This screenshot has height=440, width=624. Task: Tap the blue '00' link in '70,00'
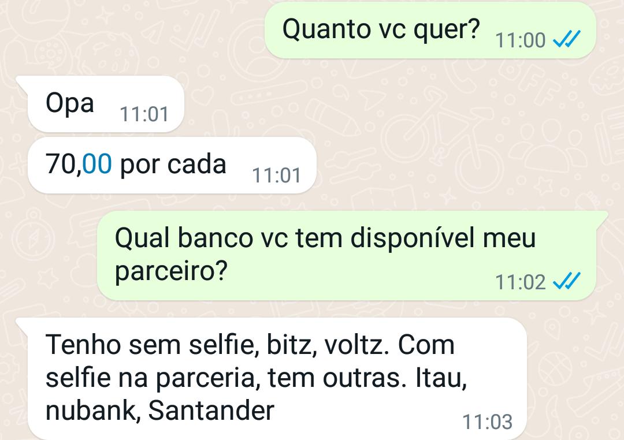coord(97,163)
